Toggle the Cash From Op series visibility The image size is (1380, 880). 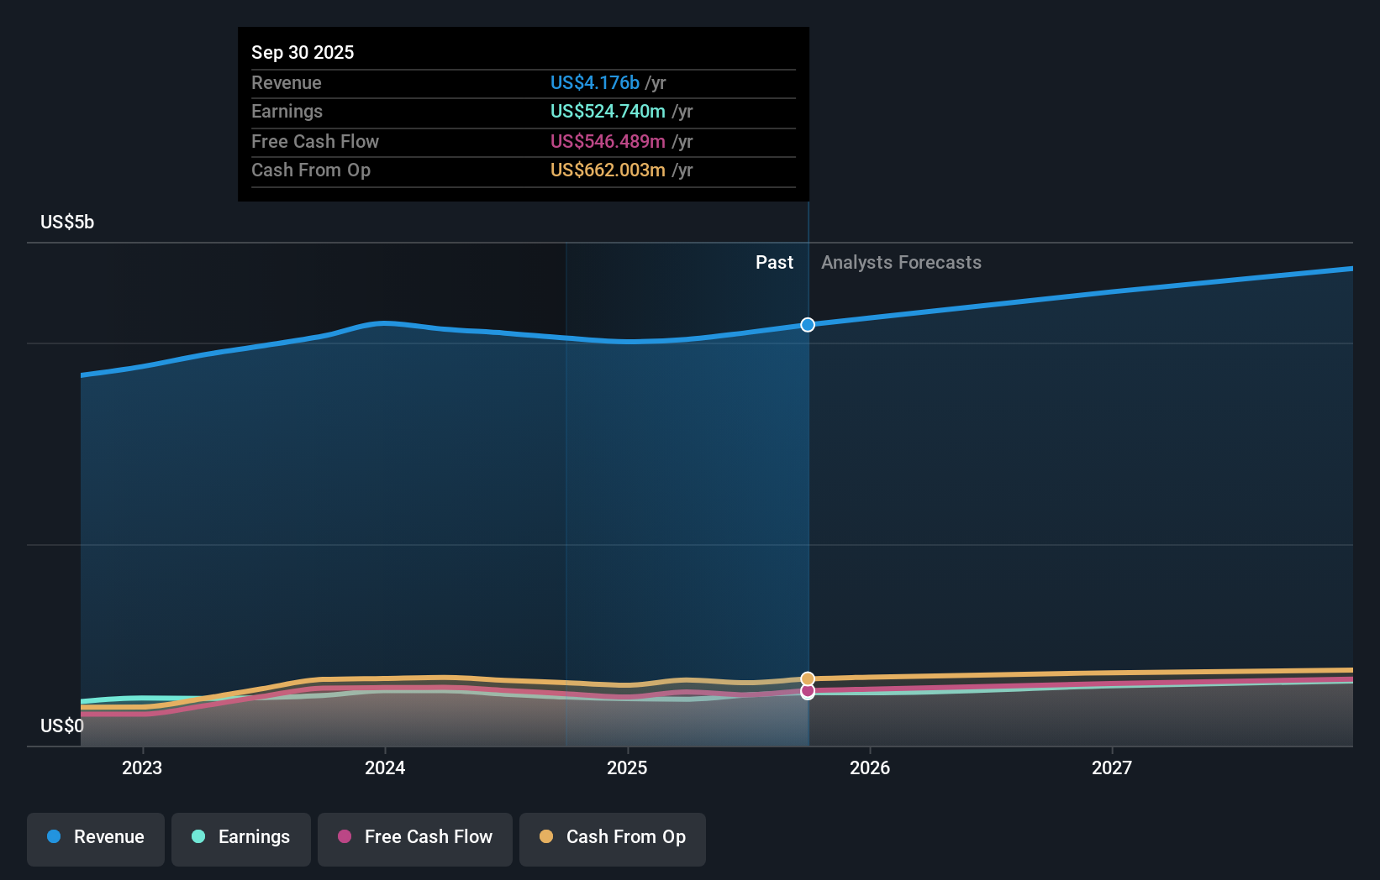coord(613,839)
